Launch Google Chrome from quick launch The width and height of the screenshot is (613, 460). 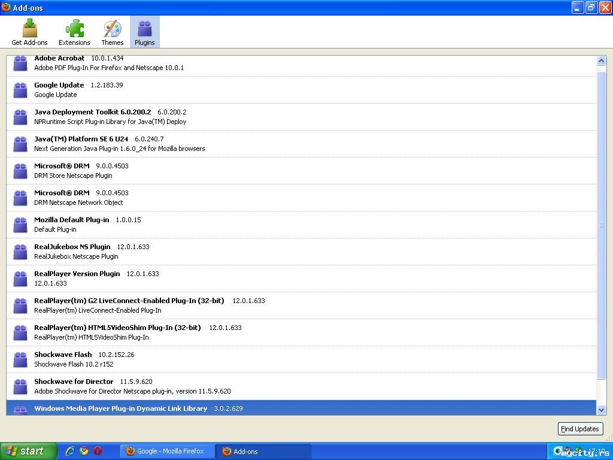[84, 451]
